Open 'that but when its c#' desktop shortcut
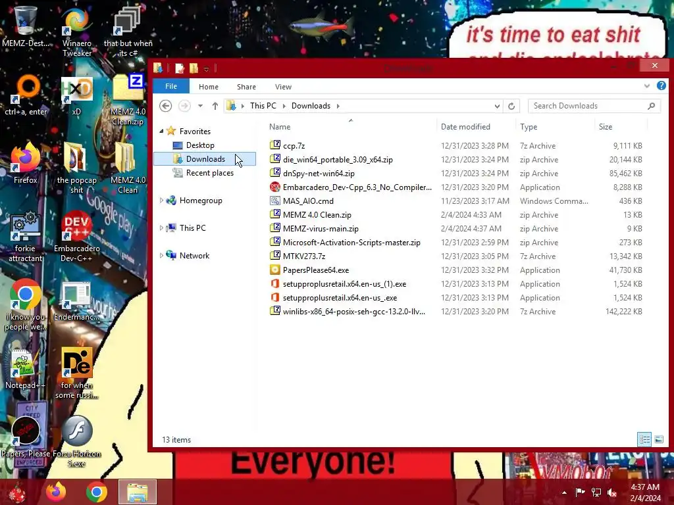 [x=128, y=30]
